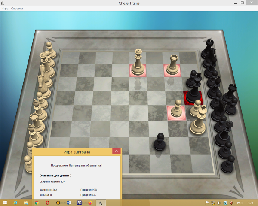Switch the РУС keyboard language indicator

pyautogui.click(x=240, y=203)
